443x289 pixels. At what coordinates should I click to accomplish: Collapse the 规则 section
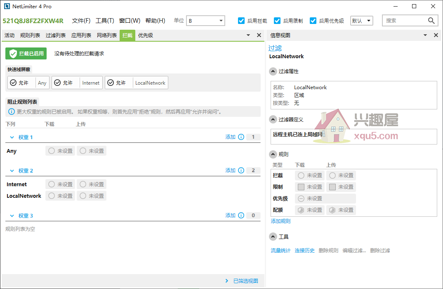pyautogui.click(x=273, y=154)
